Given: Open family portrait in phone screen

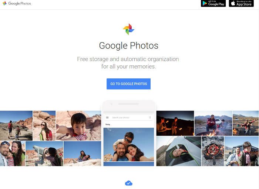Looking at the screenshot, I should pos(129,145).
